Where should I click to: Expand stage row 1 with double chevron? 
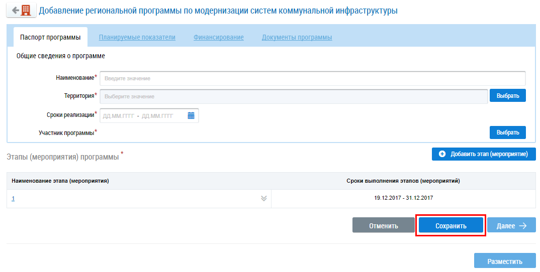coord(264,198)
